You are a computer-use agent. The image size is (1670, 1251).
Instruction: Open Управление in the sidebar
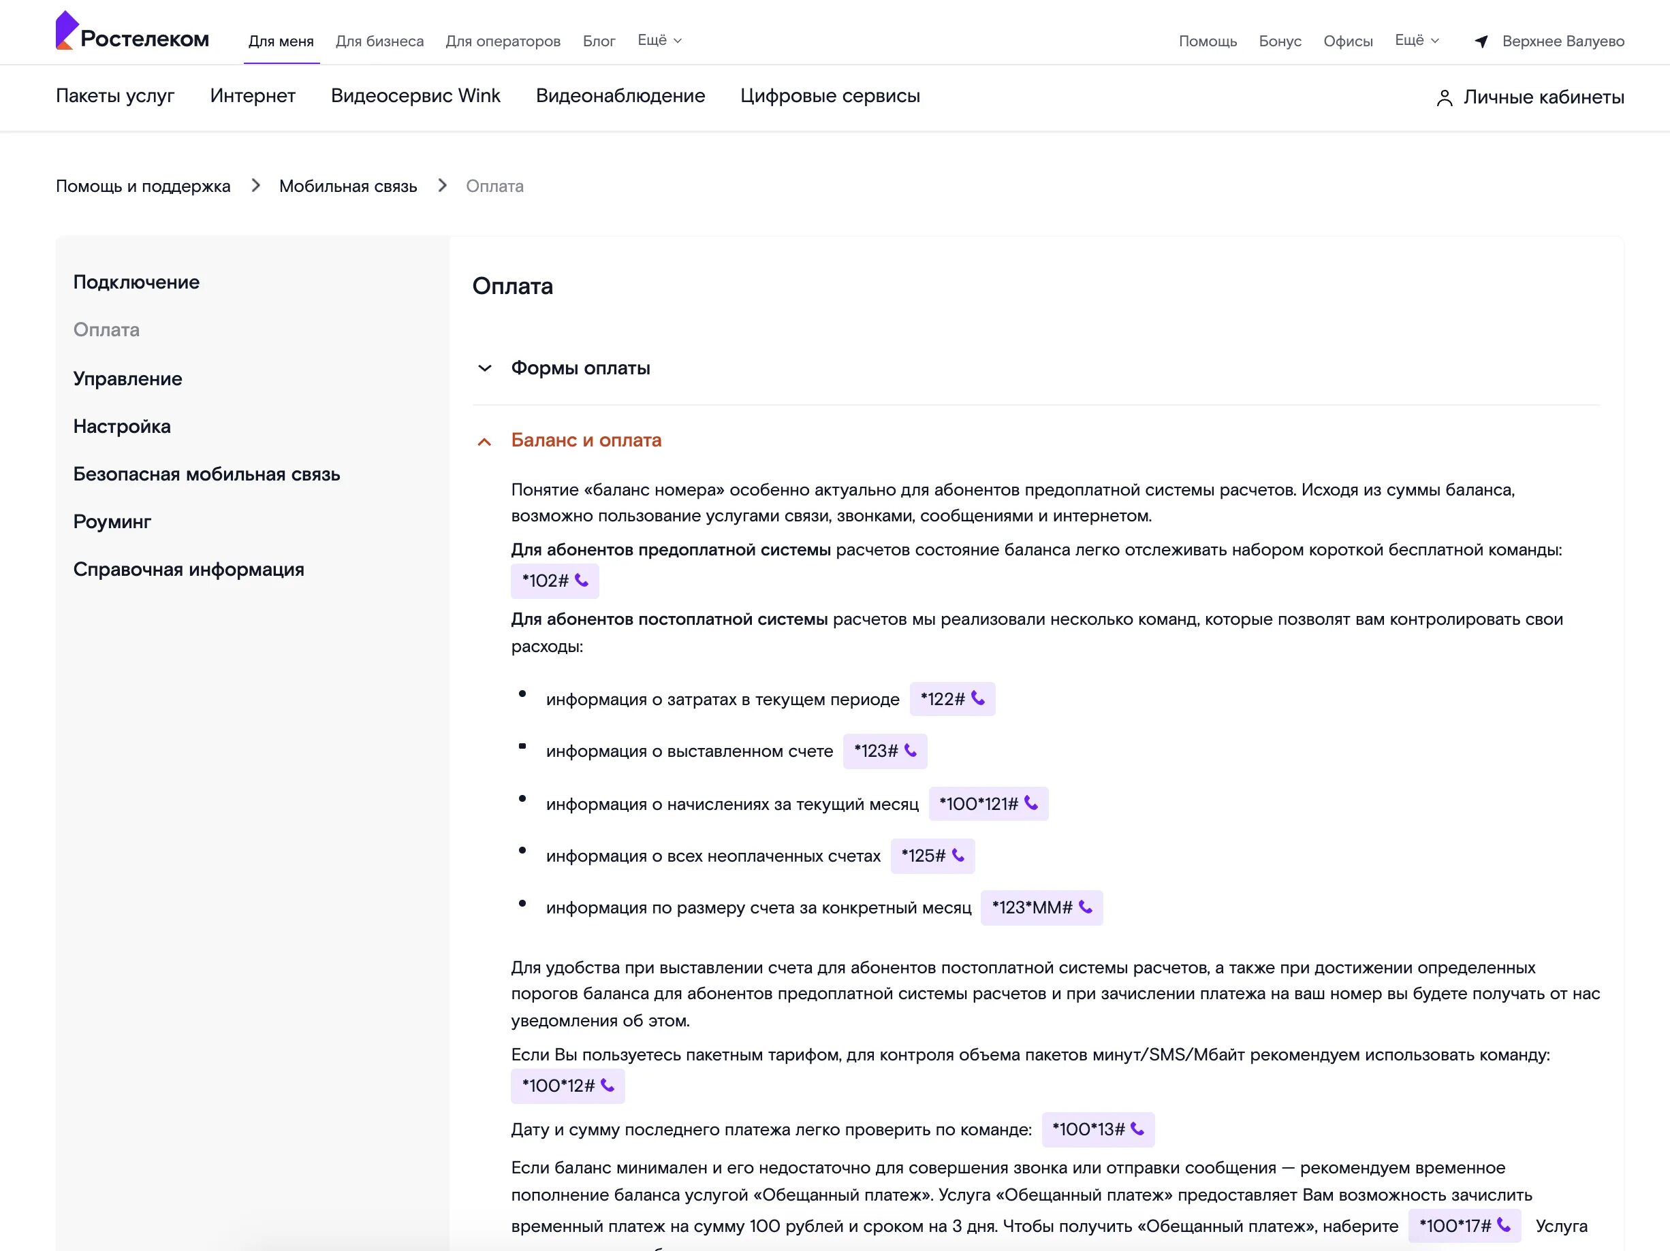pyautogui.click(x=127, y=378)
